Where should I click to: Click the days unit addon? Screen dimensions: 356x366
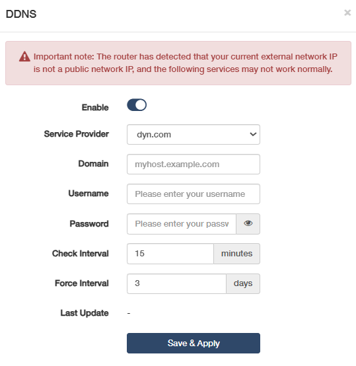pyautogui.click(x=243, y=283)
